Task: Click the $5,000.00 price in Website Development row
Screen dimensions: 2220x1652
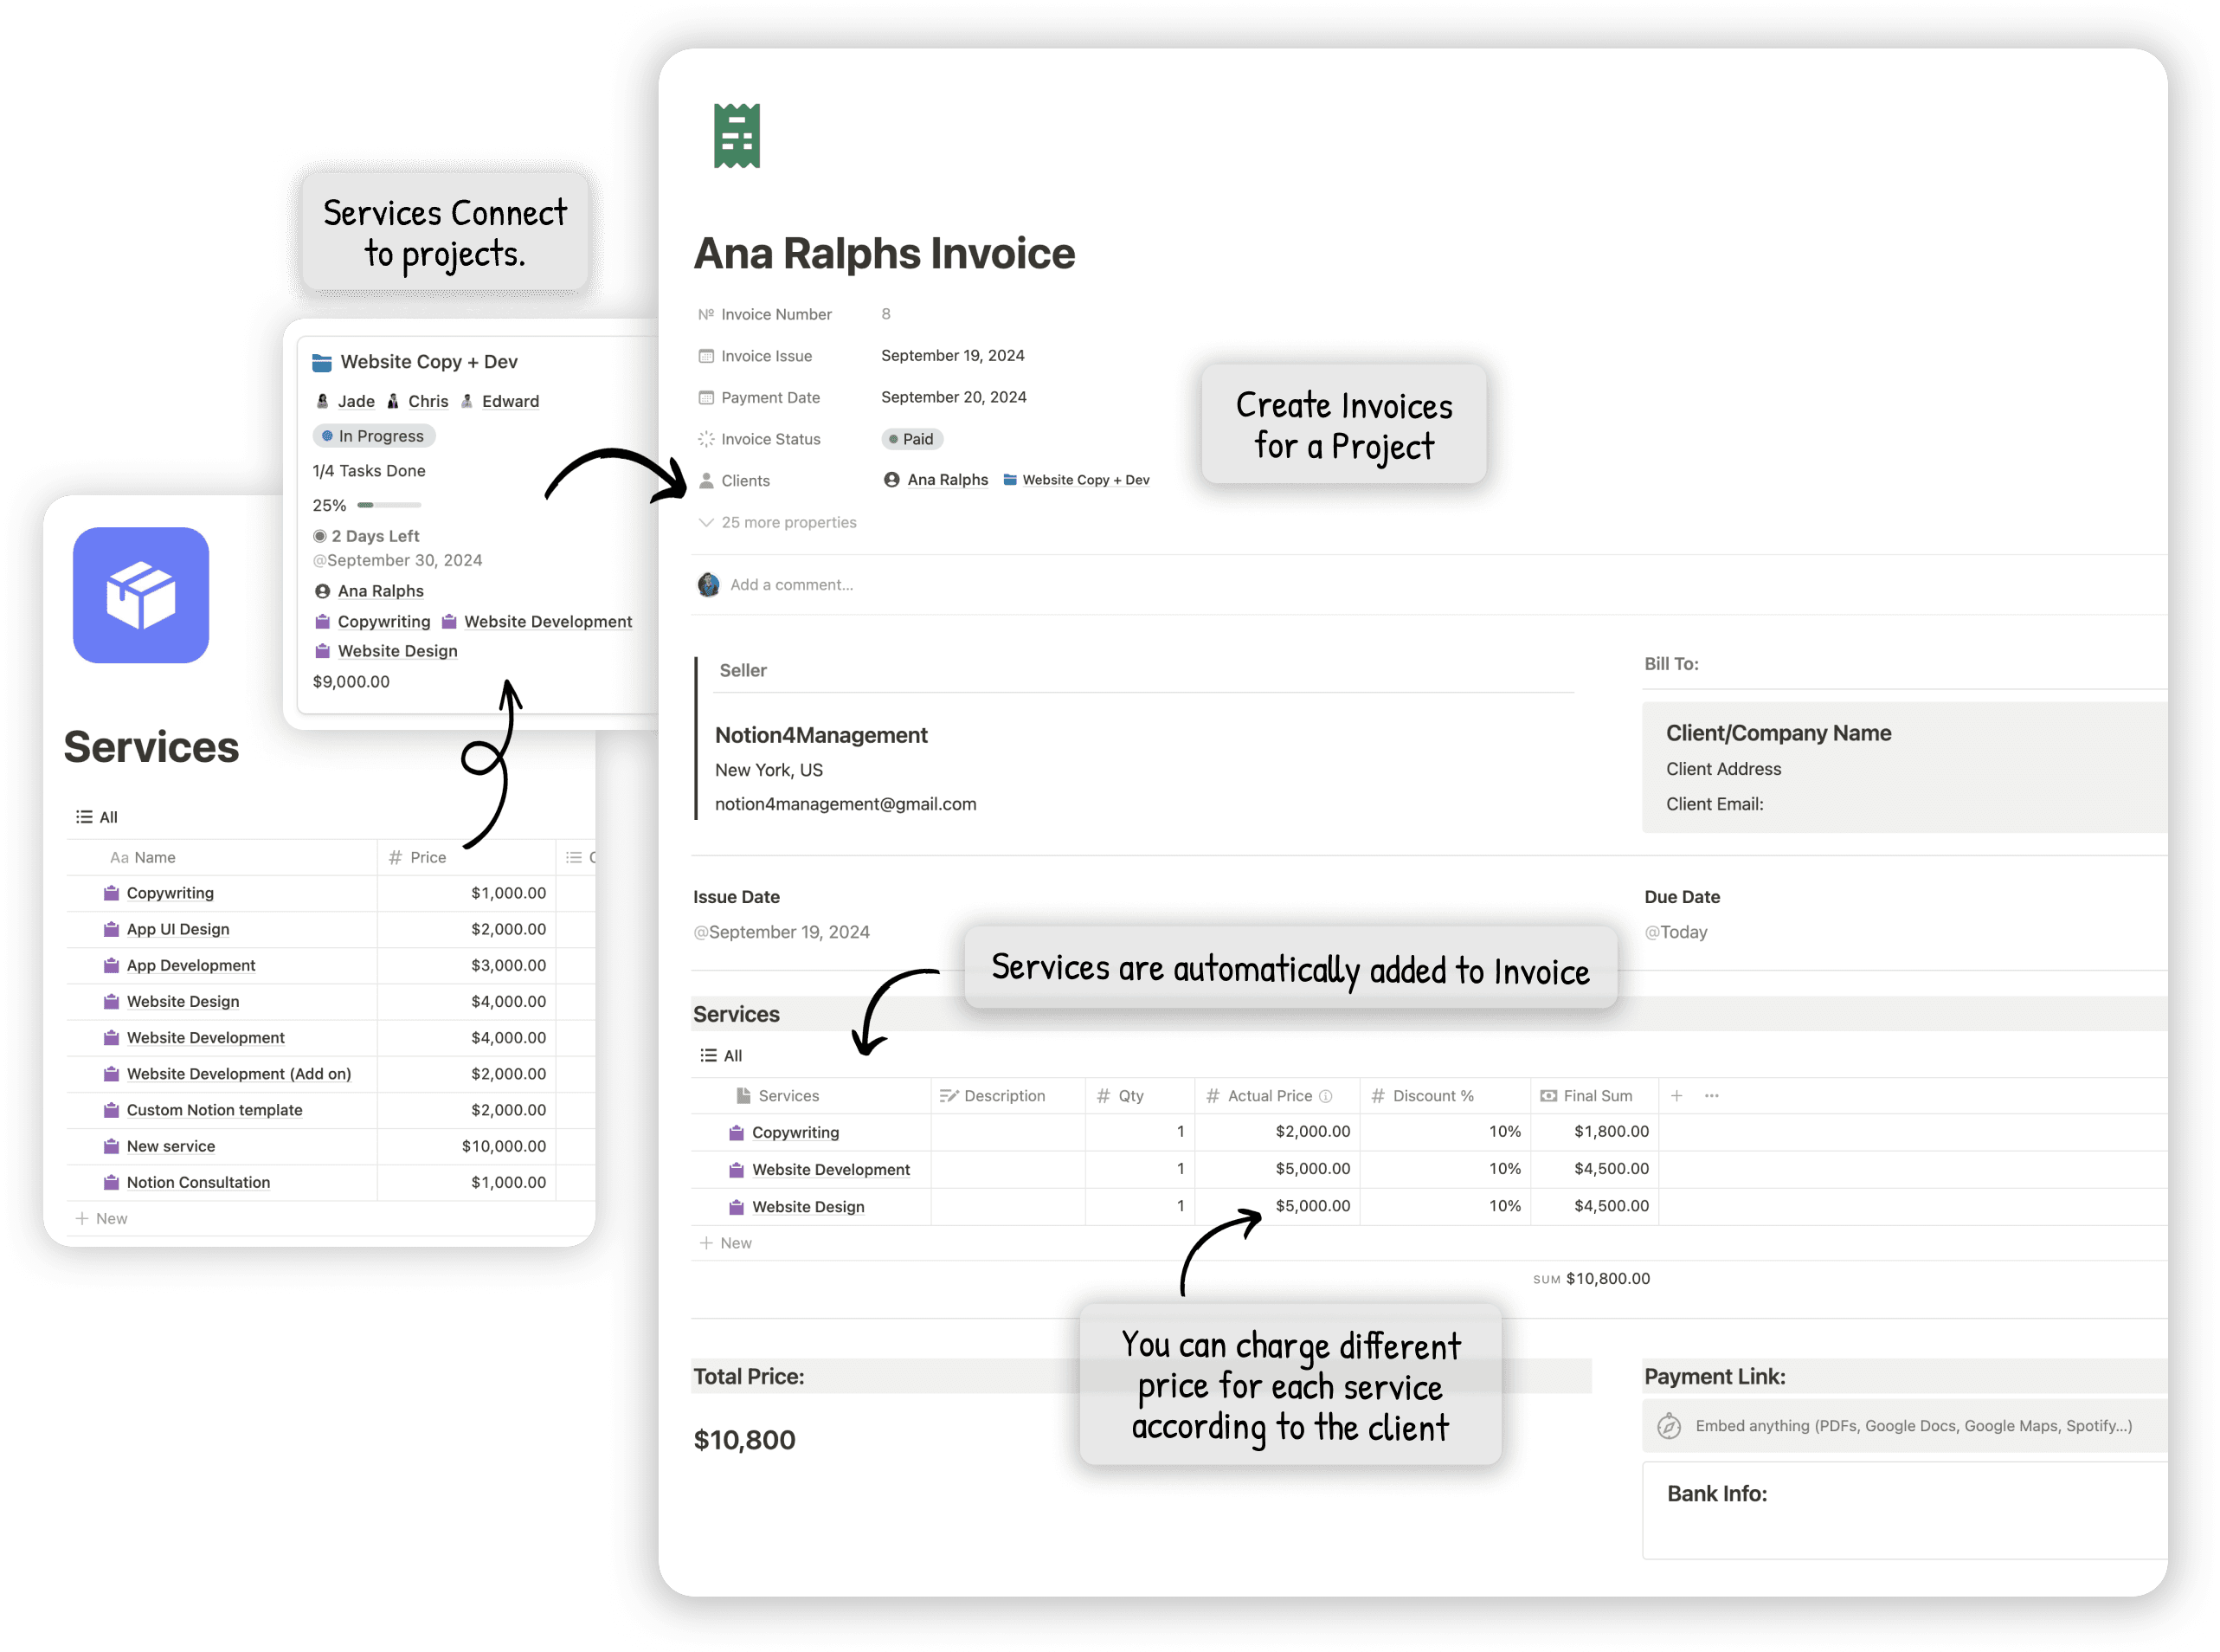Action: (1312, 1169)
